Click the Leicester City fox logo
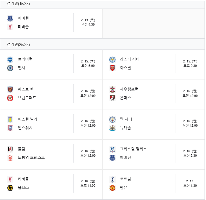This screenshot has height=200, width=206. [112, 59]
